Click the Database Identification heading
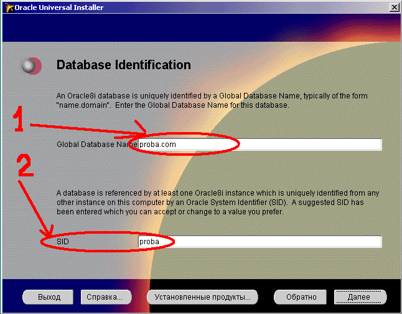The width and height of the screenshot is (402, 314). click(x=123, y=65)
